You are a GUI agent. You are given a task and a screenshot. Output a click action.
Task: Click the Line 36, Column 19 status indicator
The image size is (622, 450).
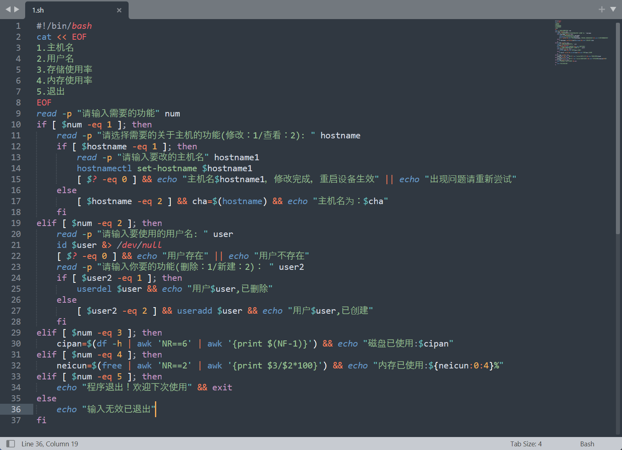point(50,444)
